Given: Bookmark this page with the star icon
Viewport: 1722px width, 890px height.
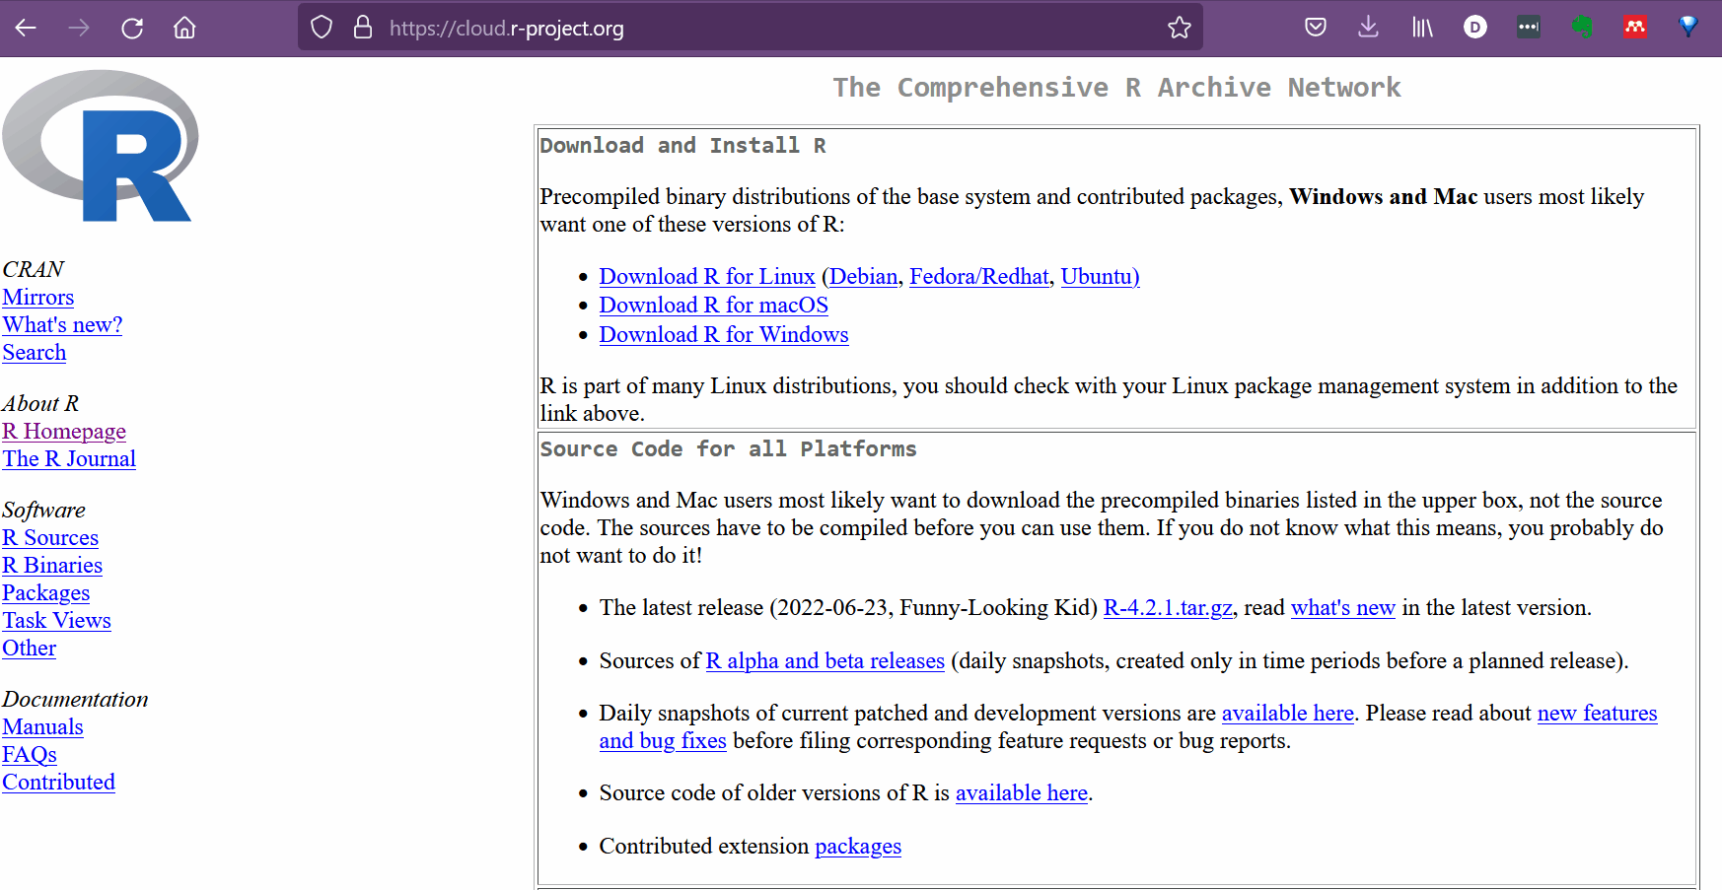Looking at the screenshot, I should coord(1180,28).
